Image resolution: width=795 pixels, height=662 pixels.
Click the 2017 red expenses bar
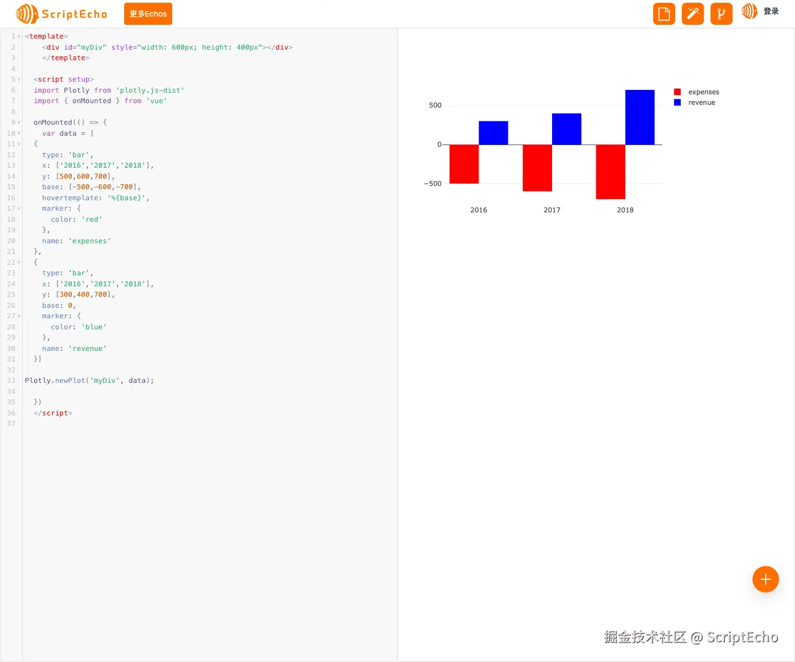[537, 168]
